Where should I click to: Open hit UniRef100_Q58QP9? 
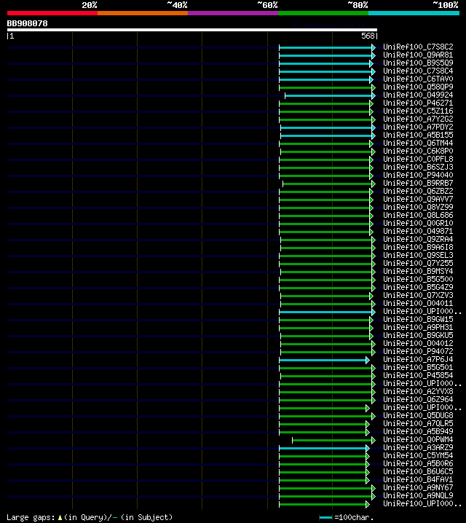418,87
